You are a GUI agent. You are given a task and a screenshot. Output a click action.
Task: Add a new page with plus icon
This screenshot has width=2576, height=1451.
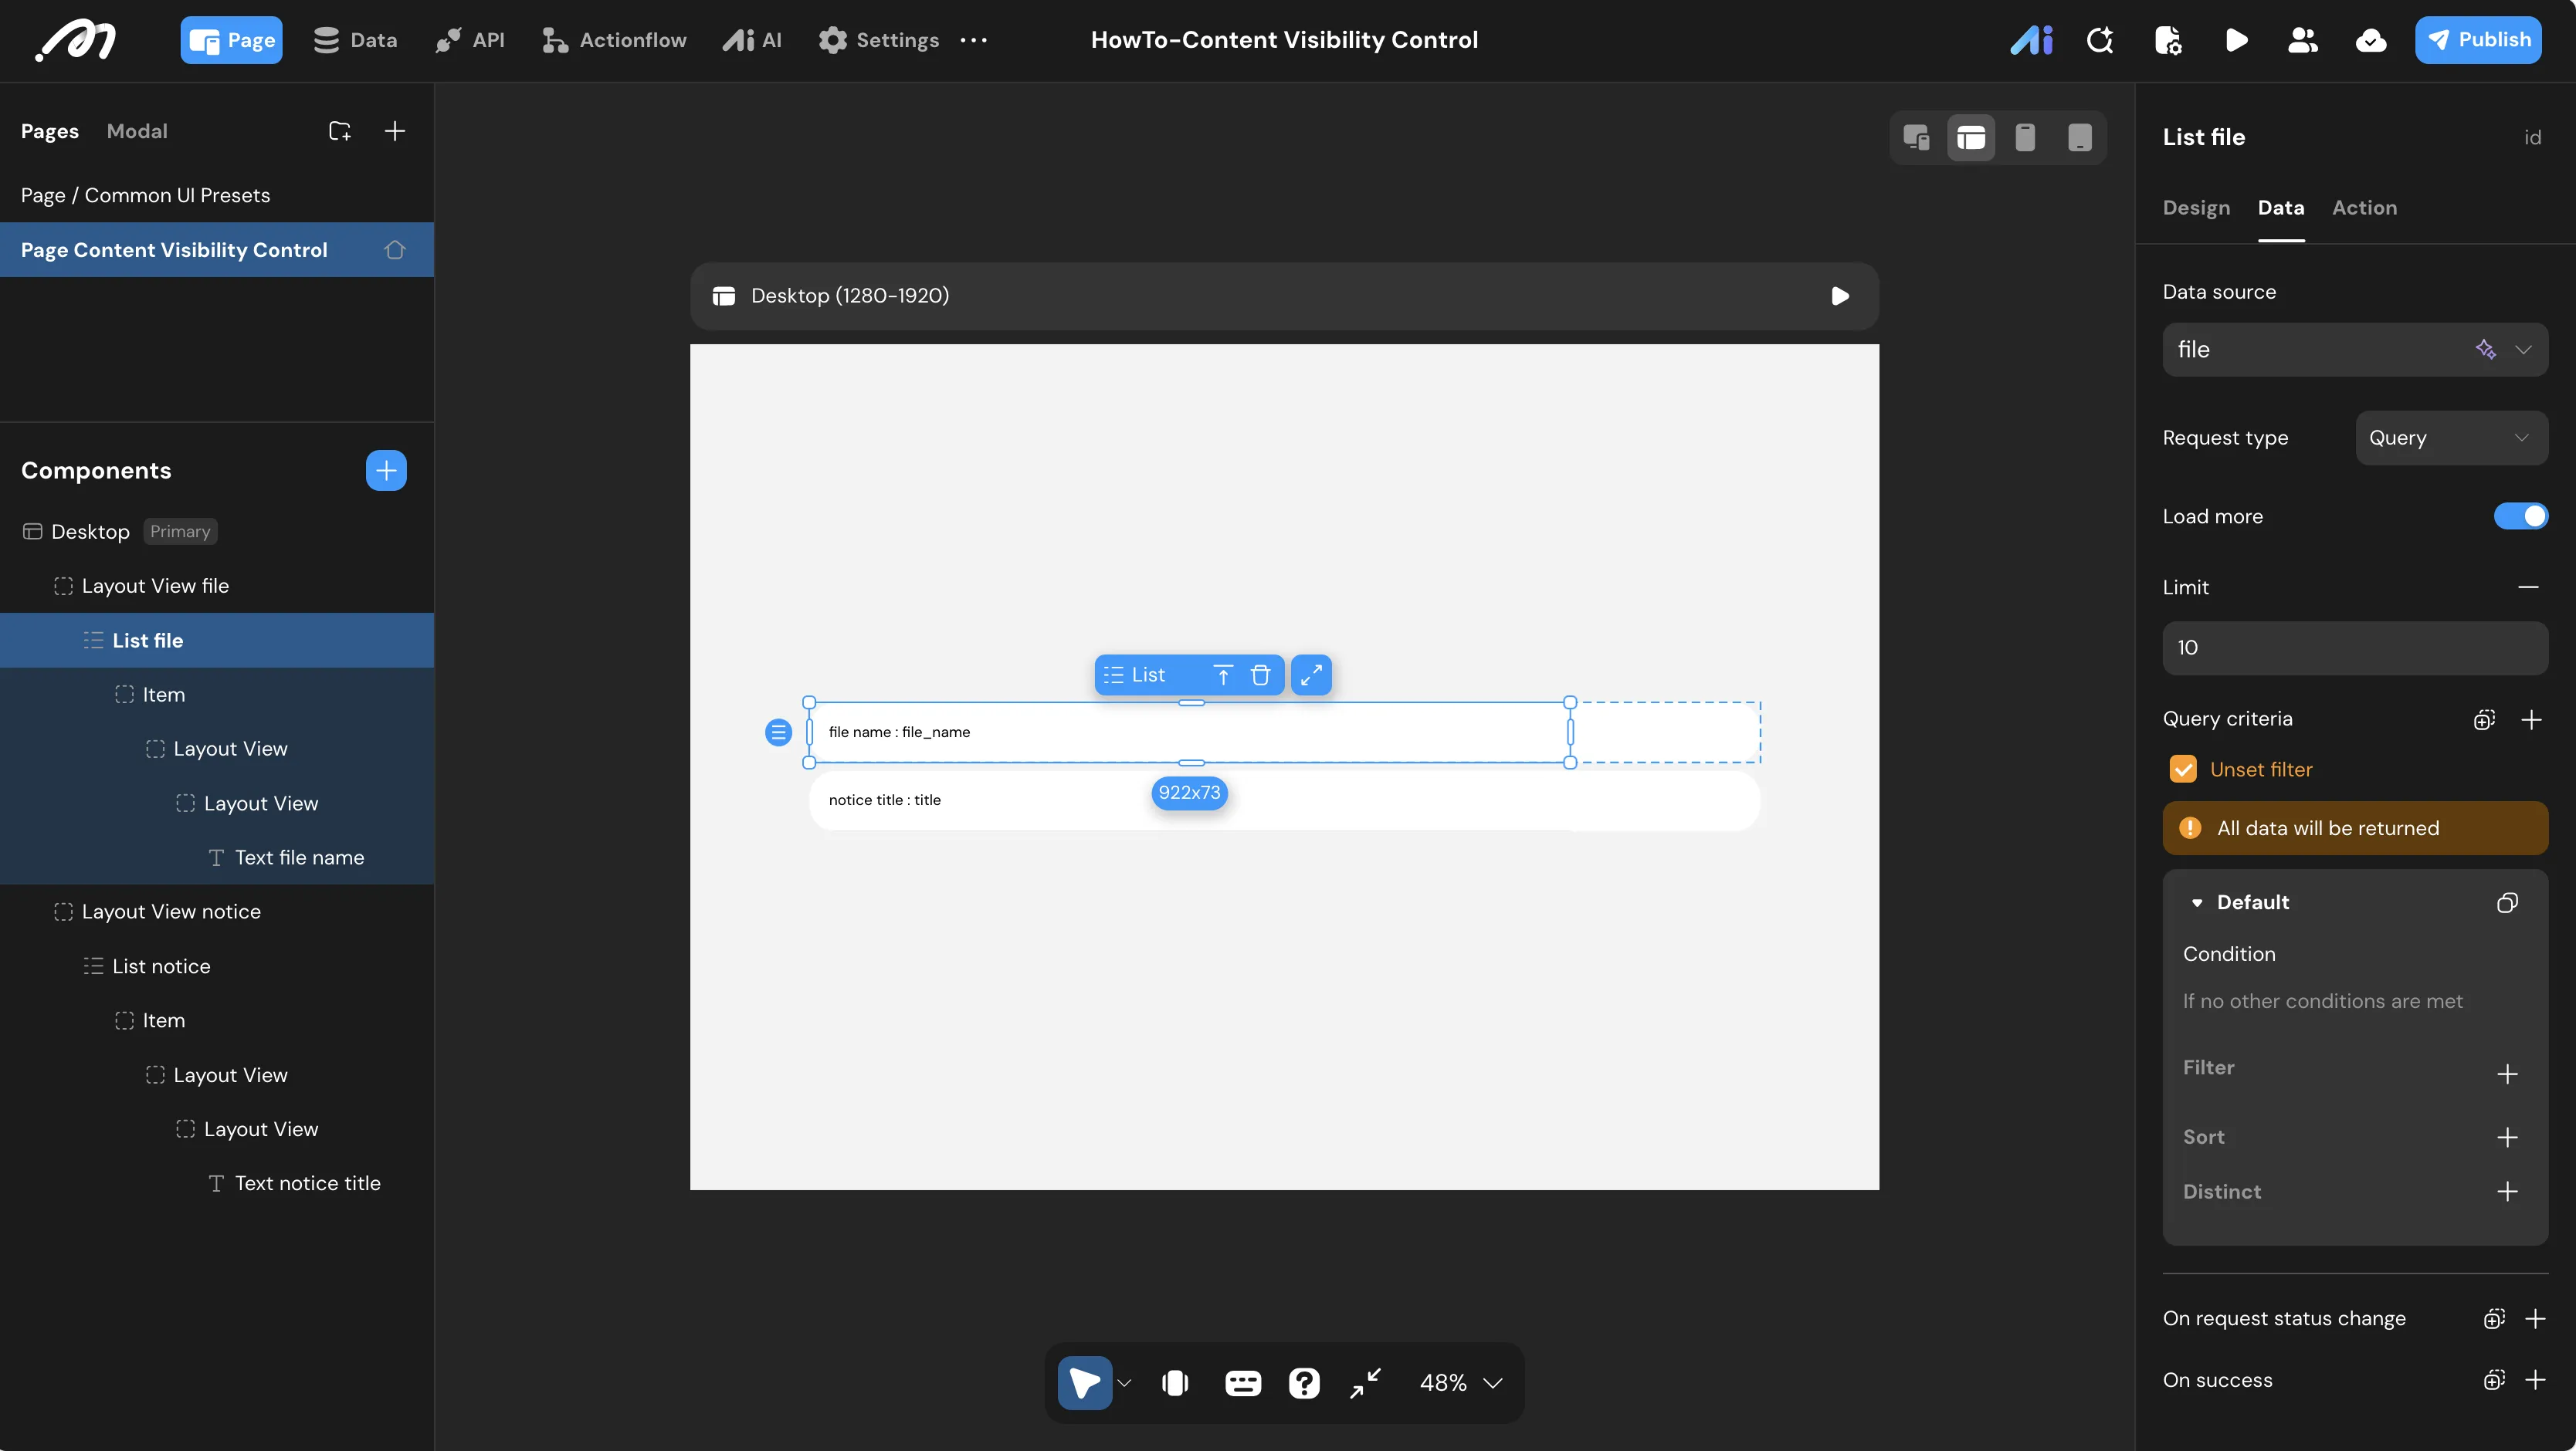tap(395, 131)
